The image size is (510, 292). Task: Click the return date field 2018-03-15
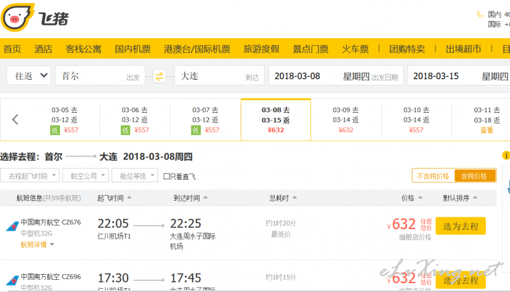[x=458, y=75]
